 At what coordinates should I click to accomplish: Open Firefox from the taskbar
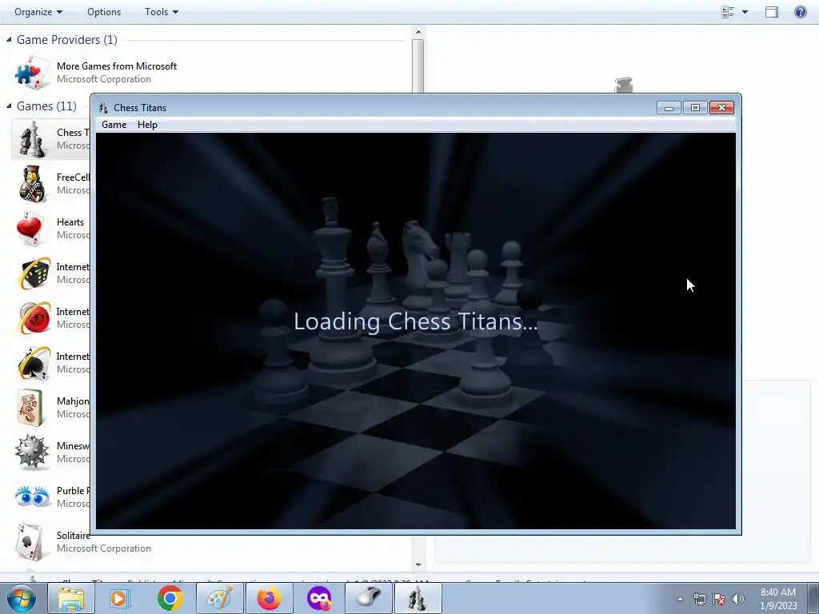click(269, 598)
